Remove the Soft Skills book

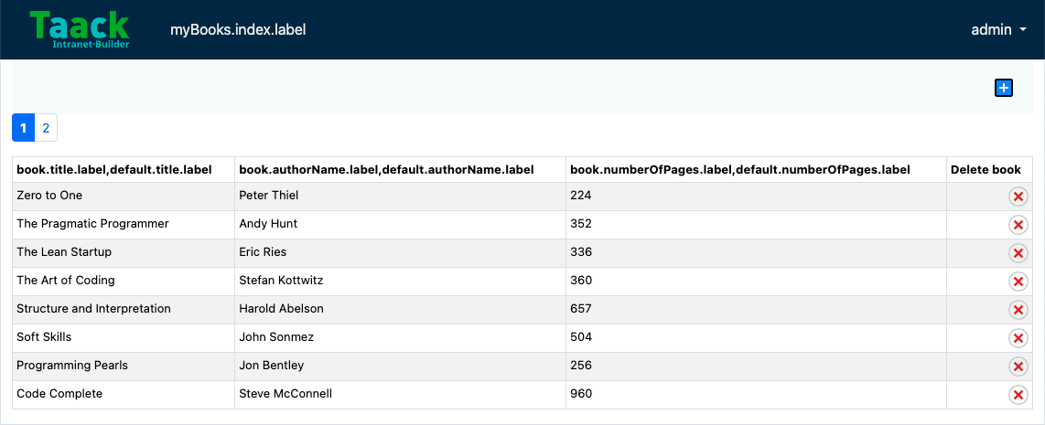coord(1018,338)
